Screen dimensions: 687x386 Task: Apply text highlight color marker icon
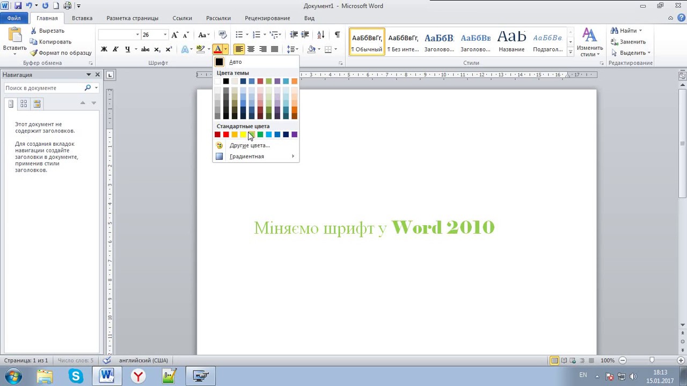coord(201,49)
